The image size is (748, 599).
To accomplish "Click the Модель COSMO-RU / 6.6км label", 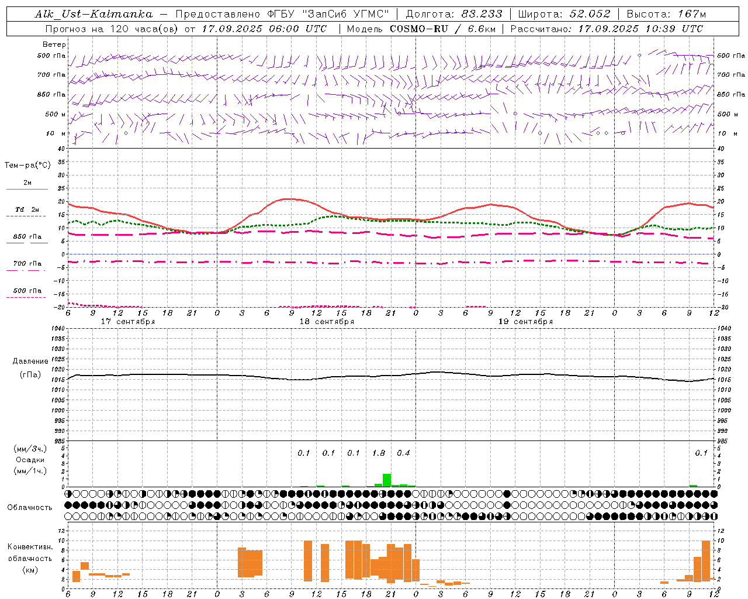I will click(x=421, y=29).
